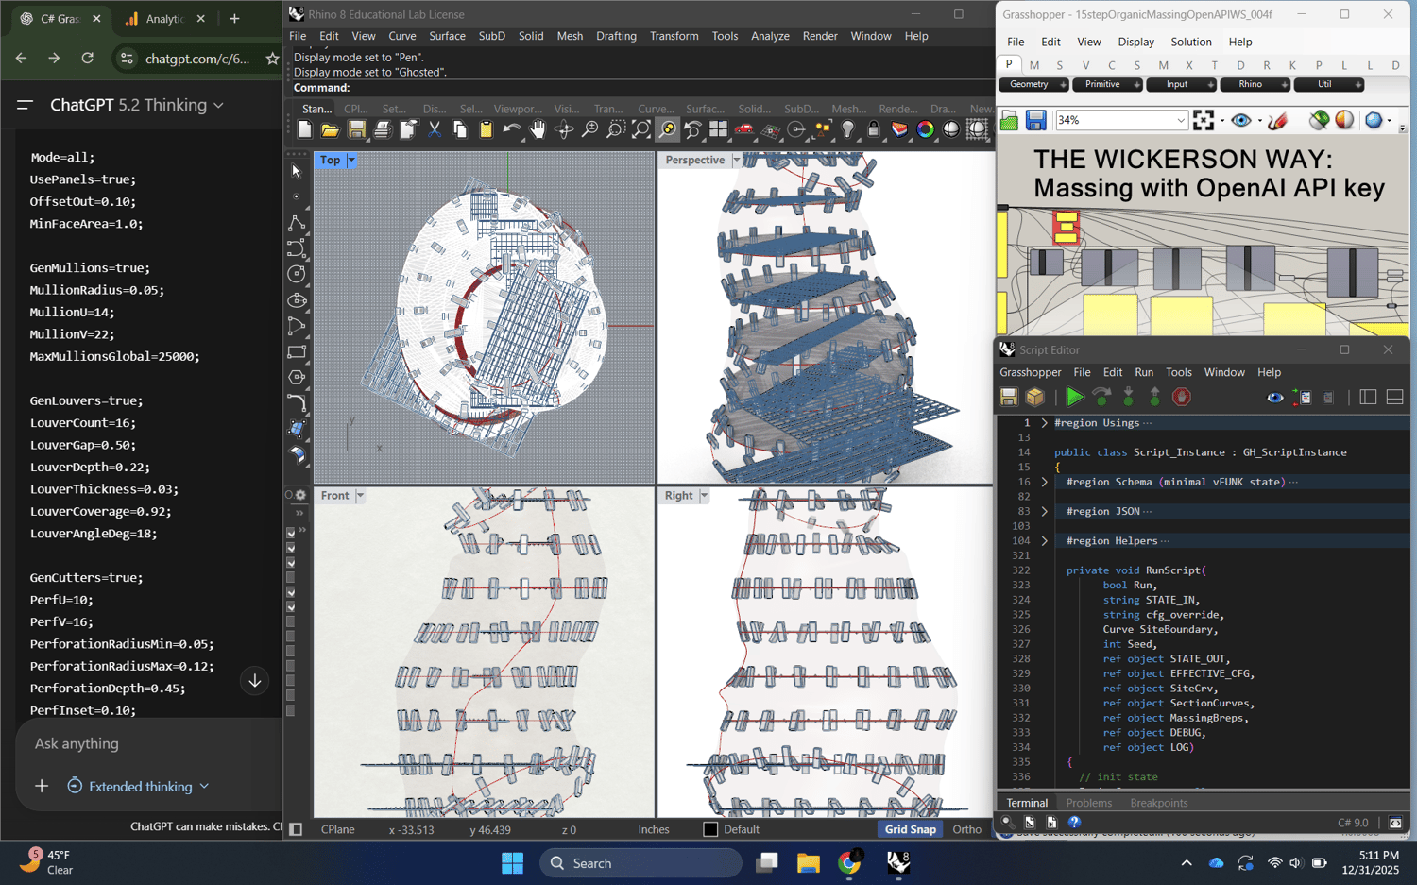Click the light bulb Hide Objects icon

click(x=848, y=130)
